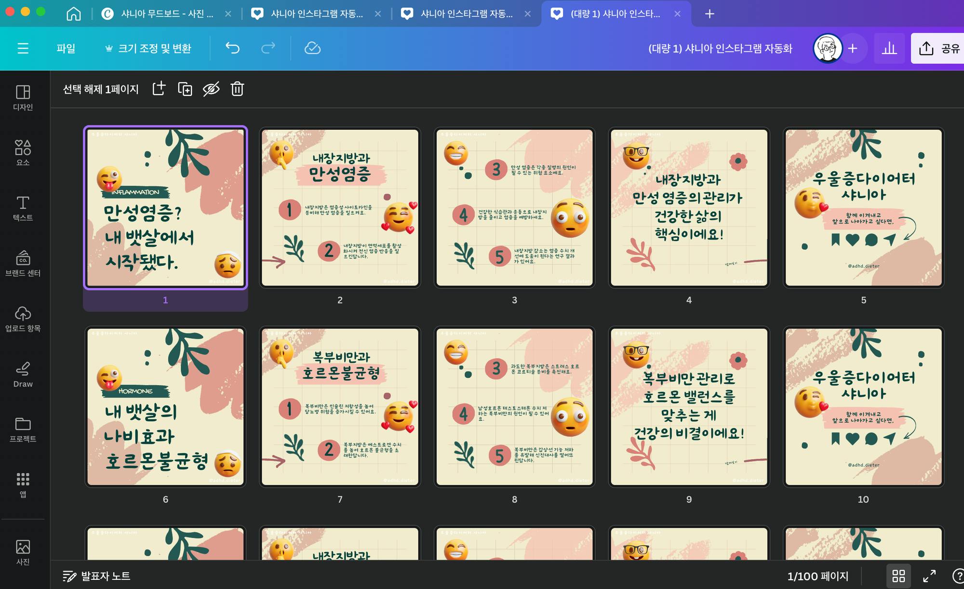Redo the last action

[268, 48]
